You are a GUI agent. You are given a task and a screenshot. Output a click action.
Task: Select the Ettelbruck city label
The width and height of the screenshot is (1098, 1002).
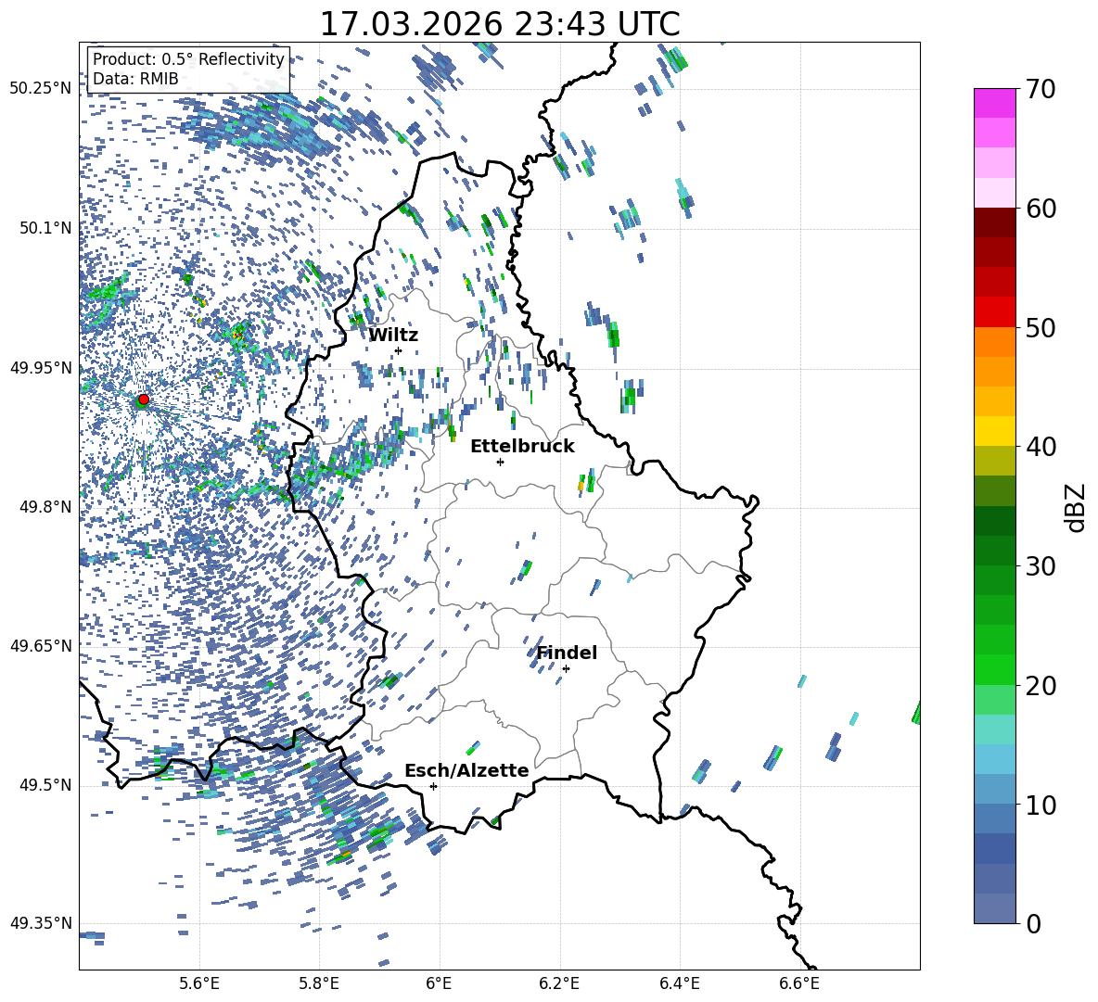[x=522, y=446]
